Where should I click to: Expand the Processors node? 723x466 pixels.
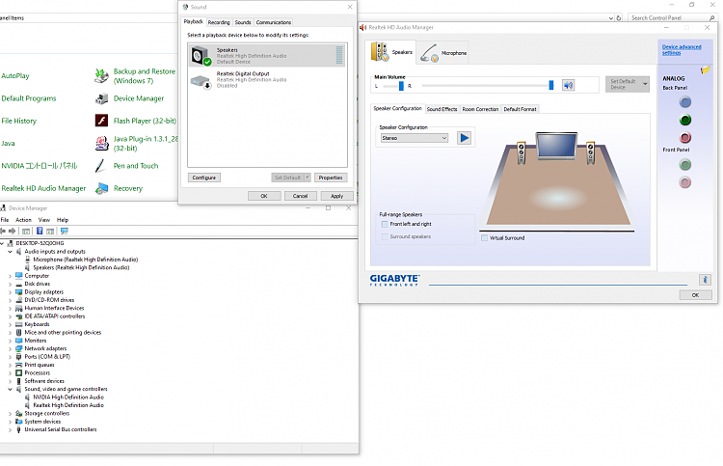pyautogui.click(x=11, y=373)
